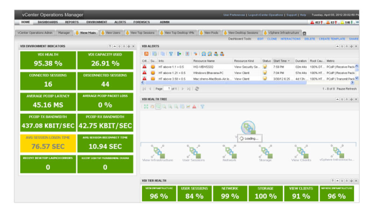Viewport: 374px width, 213px height.
Task: Click status lightbulb in W2-VIEWSS02 alert row
Action: [x=265, y=67]
